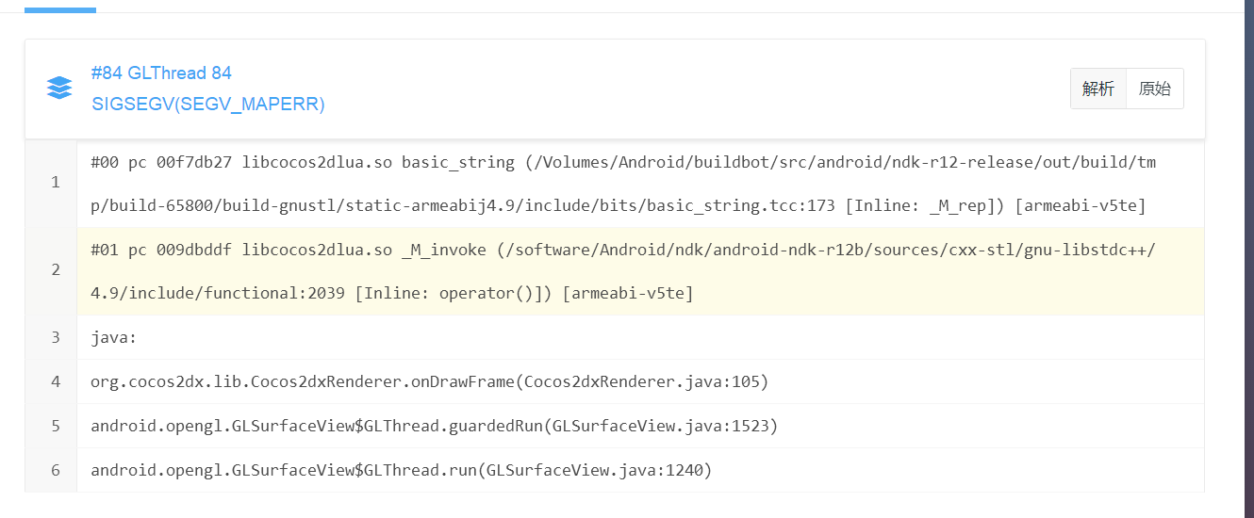The width and height of the screenshot is (1254, 518).
Task: Select the GLThread.run stack line
Action: pyautogui.click(x=401, y=470)
